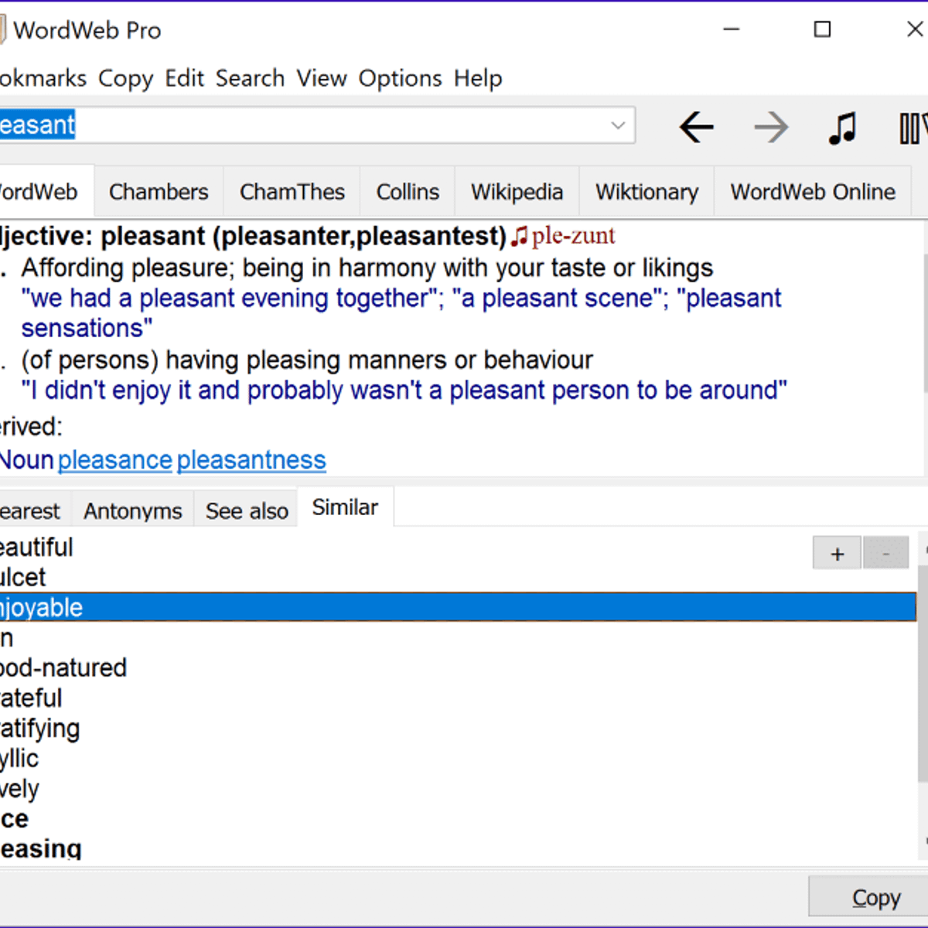Select bold 'pleasing' in the similar list

(x=458, y=848)
